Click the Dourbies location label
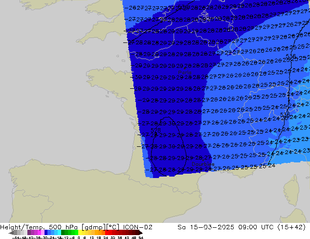 pyautogui.click(x=203, y=164)
